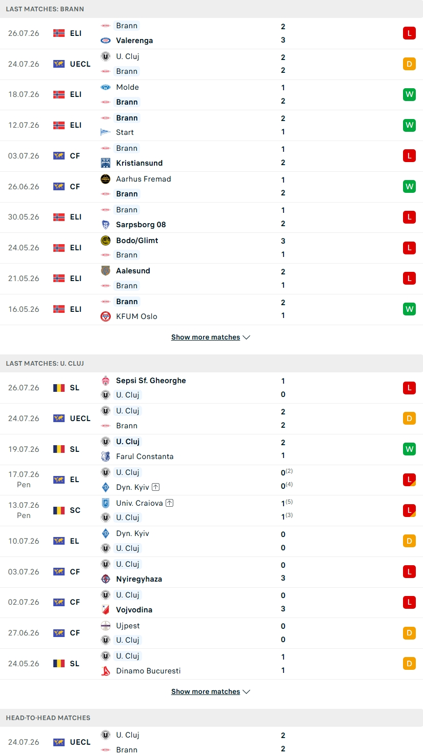Click the Kristiansund team badge
This screenshot has height=756, width=423.
[x=106, y=163]
